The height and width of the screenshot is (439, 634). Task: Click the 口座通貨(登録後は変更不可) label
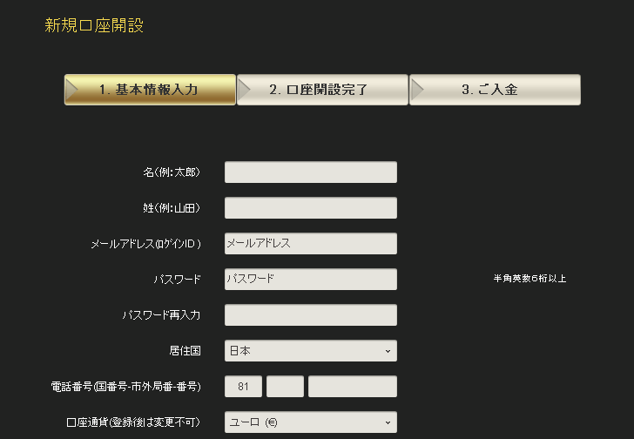tap(133, 422)
